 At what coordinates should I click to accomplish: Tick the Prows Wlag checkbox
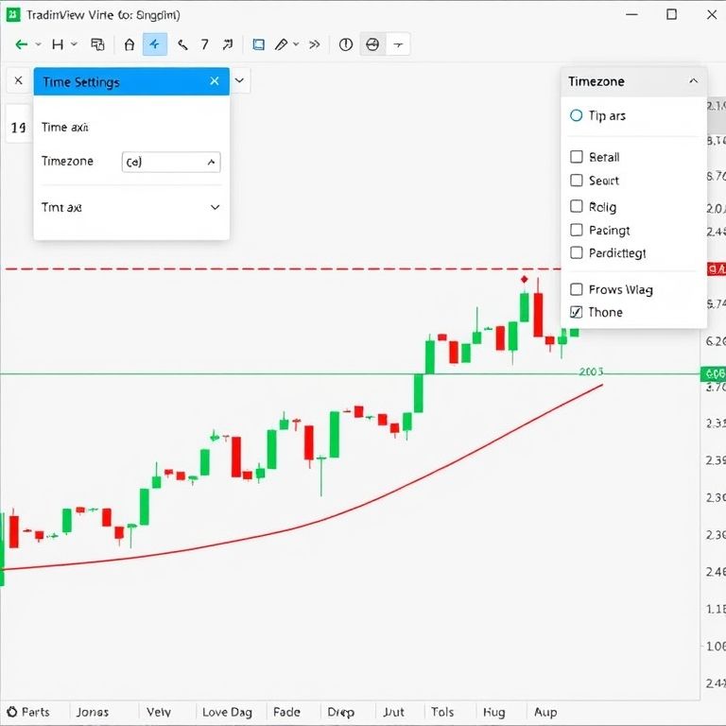577,289
